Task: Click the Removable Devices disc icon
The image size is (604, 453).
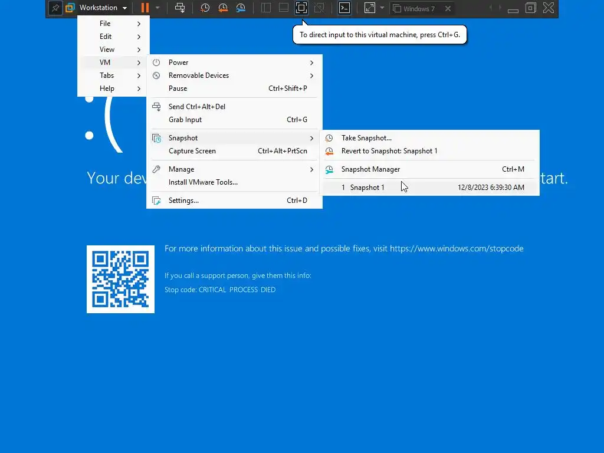Action: coord(156,75)
